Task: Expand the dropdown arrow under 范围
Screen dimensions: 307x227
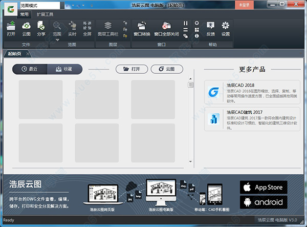Action: 57,40
